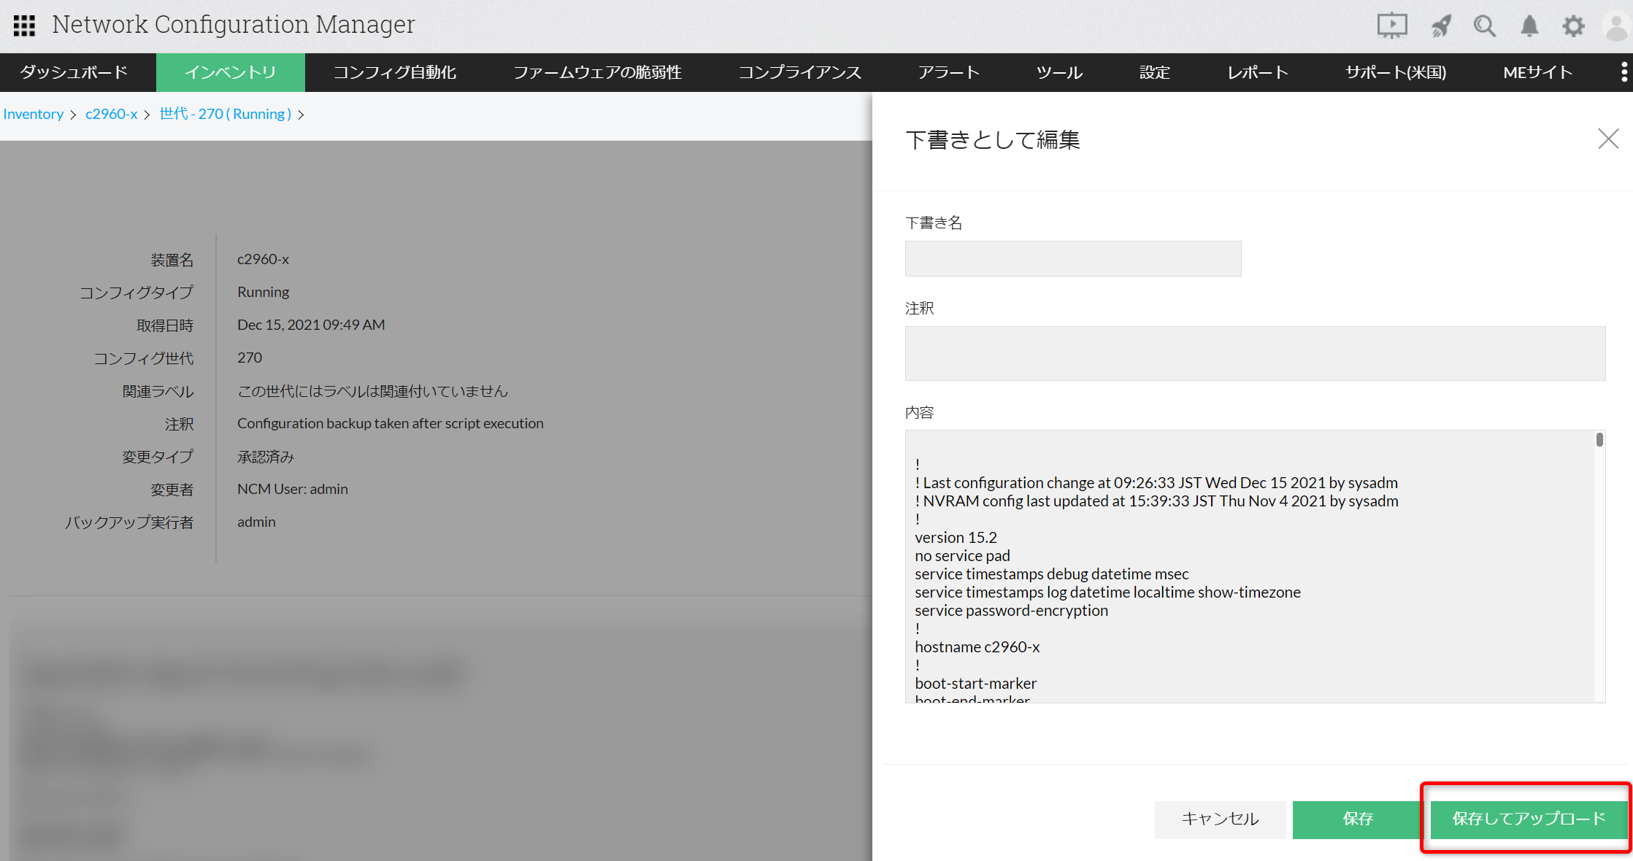1633x861 pixels.
Task: Open the notifications bell icon
Action: click(x=1529, y=26)
